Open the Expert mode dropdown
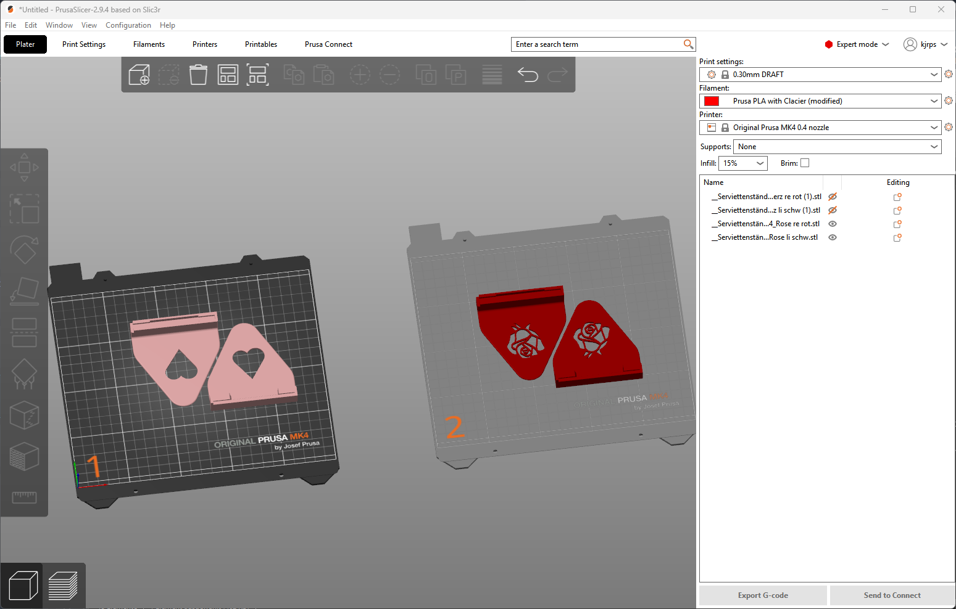The height and width of the screenshot is (609, 956). pyautogui.click(x=857, y=44)
